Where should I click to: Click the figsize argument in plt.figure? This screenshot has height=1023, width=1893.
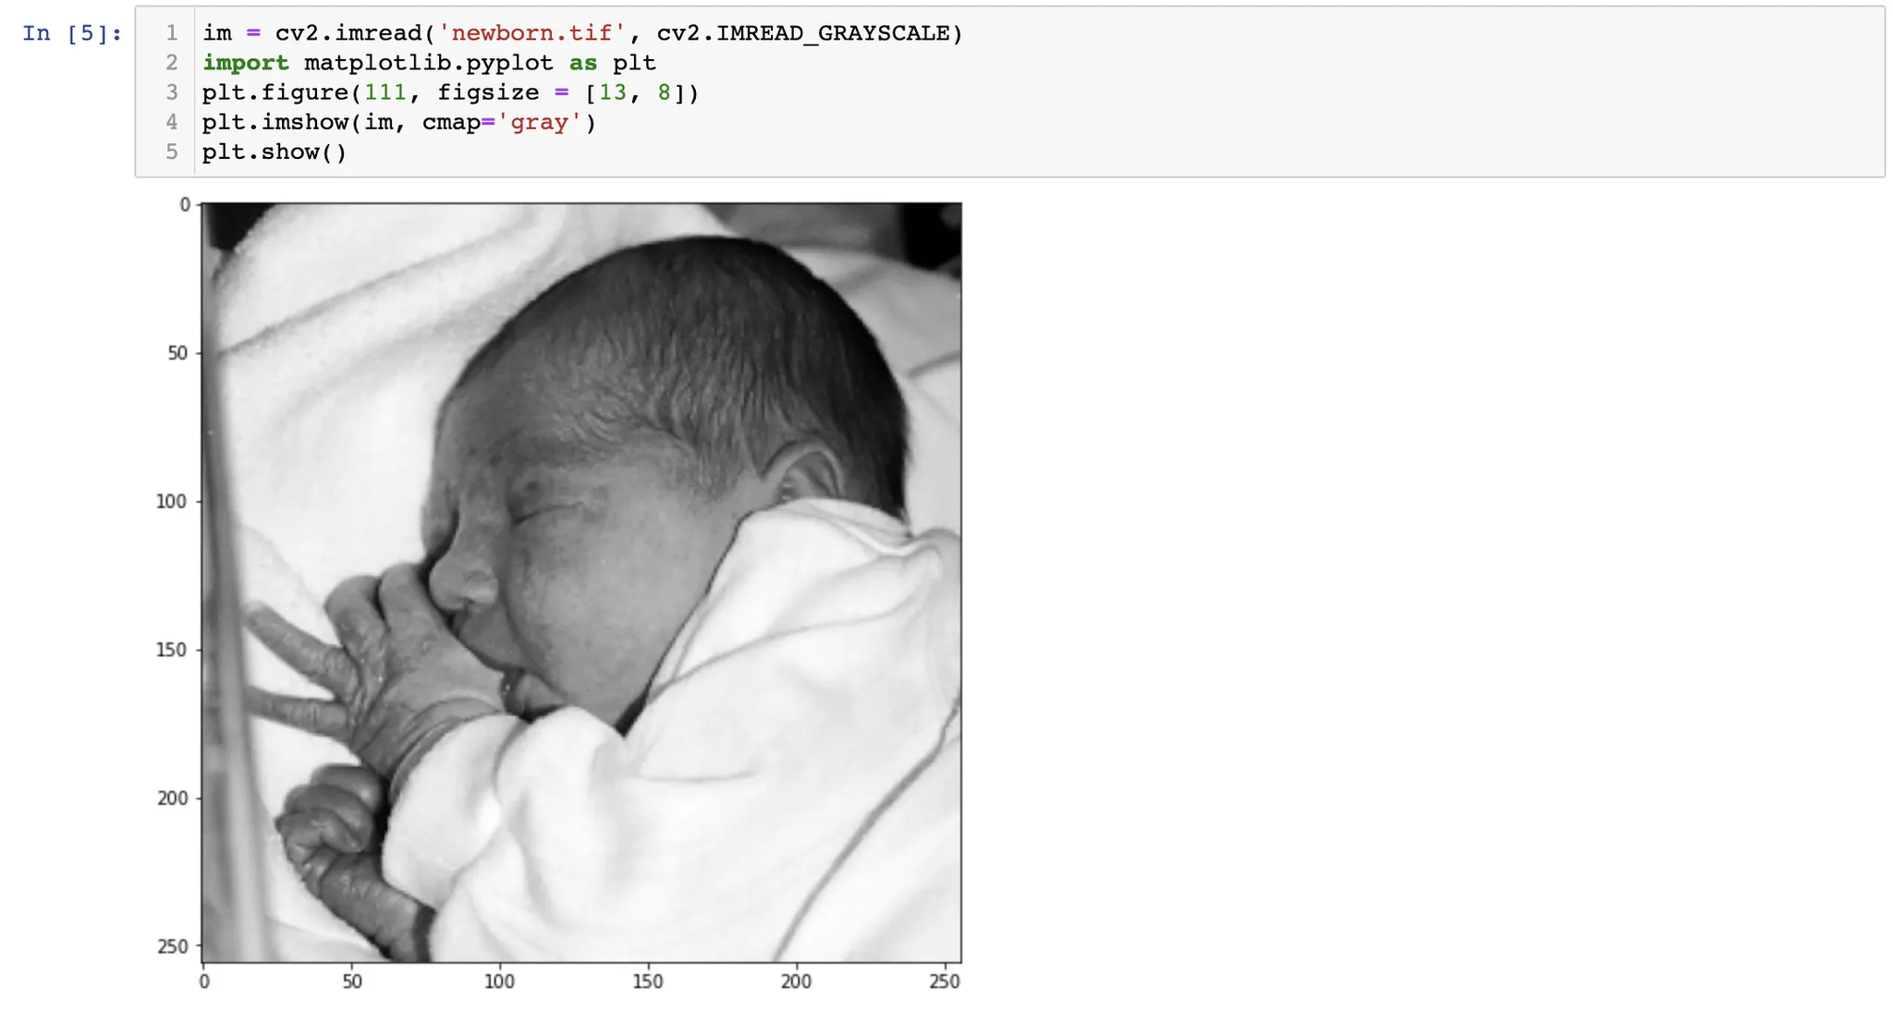click(x=488, y=92)
